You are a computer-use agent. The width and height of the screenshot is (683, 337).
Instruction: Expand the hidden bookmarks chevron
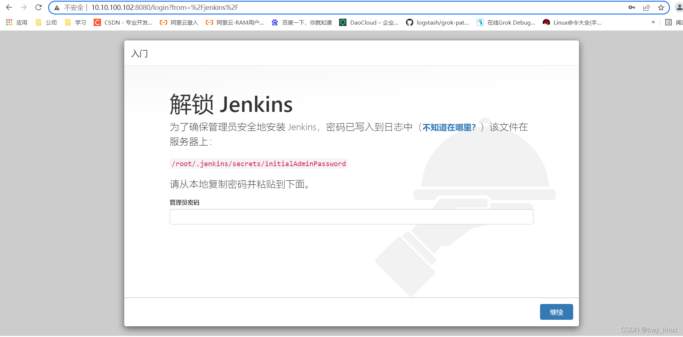(653, 22)
